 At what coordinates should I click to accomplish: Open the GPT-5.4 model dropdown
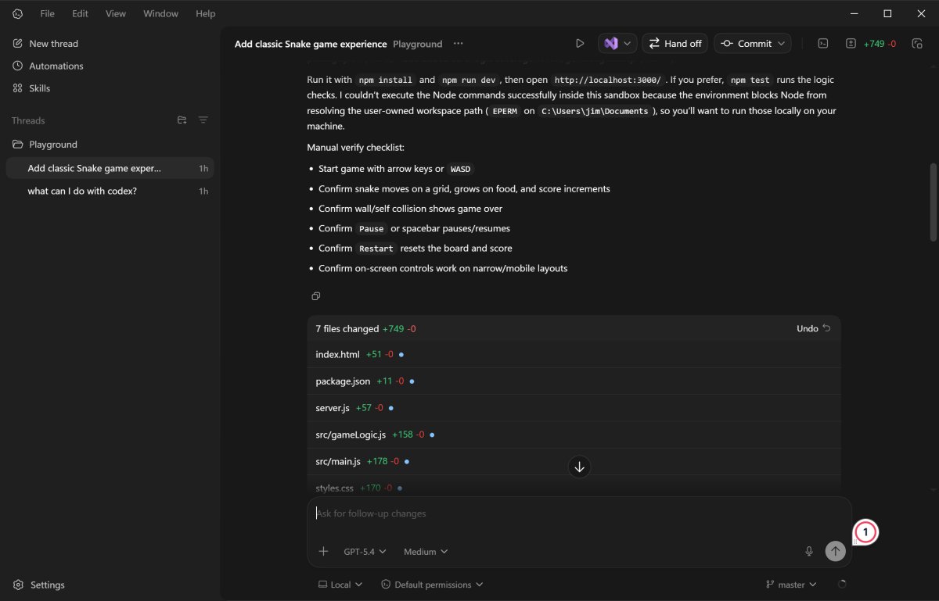pyautogui.click(x=365, y=552)
